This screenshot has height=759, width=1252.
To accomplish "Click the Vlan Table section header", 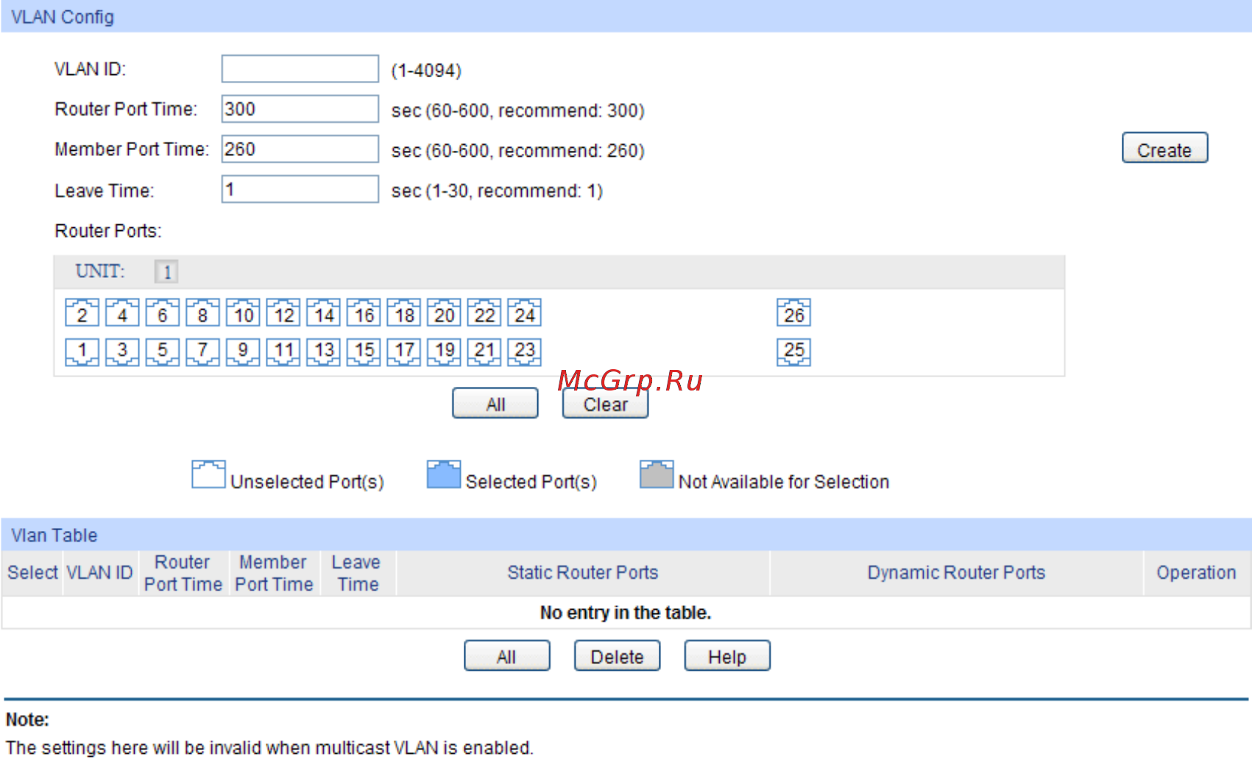I will click(x=626, y=535).
